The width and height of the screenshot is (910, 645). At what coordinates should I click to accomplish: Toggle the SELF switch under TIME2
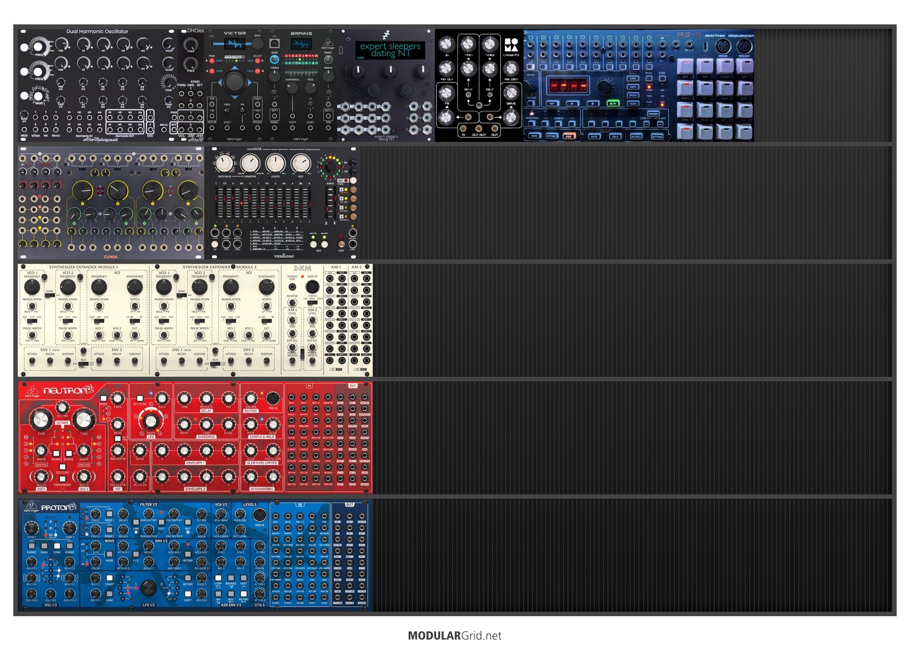(489, 95)
